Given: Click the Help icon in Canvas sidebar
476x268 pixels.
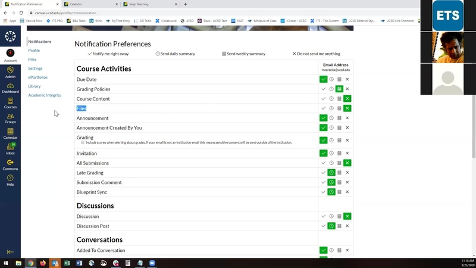Looking at the screenshot, I should 10,180.
